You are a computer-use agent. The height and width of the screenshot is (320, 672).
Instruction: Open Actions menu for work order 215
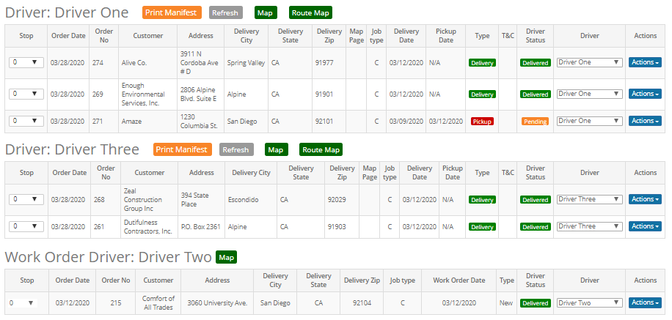point(645,302)
